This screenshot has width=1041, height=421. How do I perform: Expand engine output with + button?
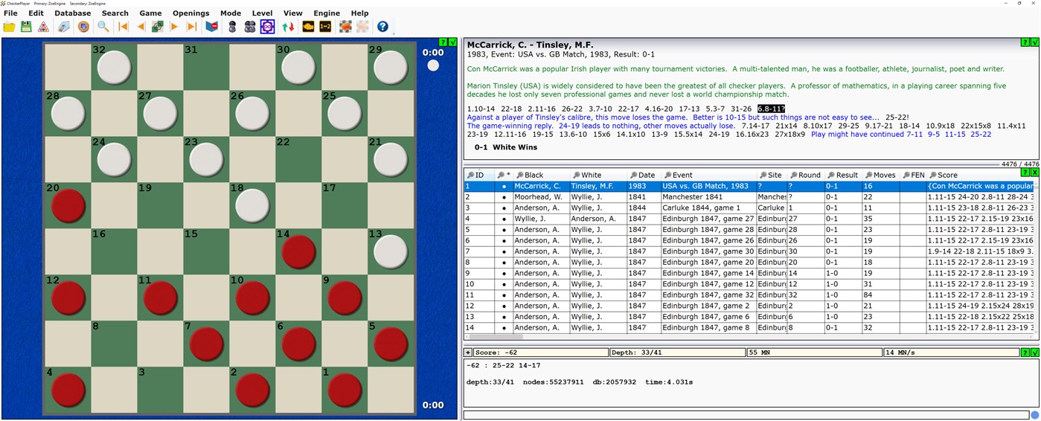pos(468,353)
